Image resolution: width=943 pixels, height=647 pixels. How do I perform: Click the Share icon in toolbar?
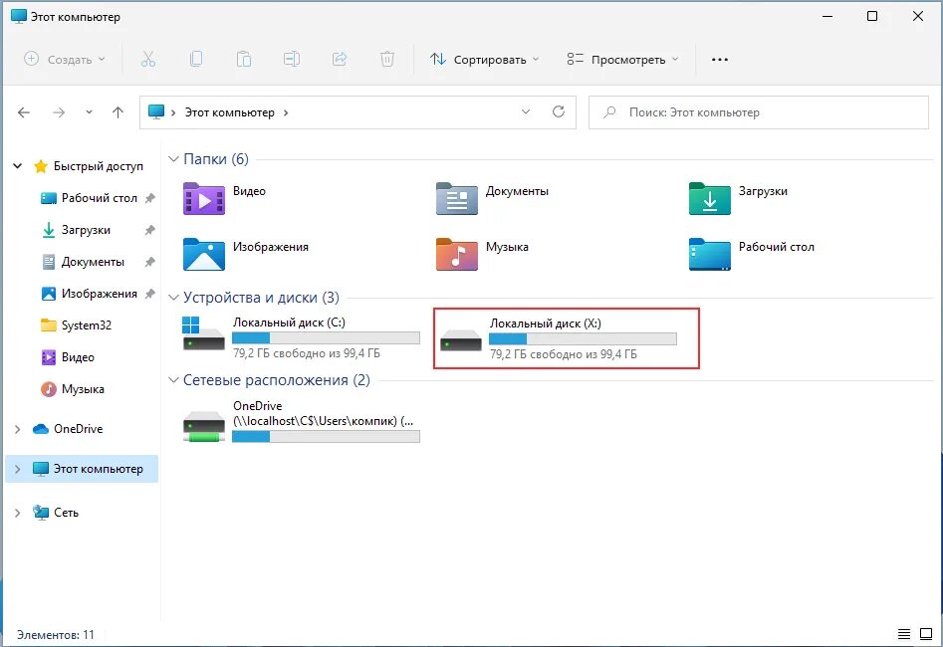[x=340, y=59]
